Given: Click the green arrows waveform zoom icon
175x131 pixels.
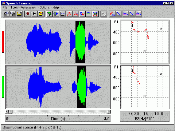Looking at the screenshot, I should point(56,14).
